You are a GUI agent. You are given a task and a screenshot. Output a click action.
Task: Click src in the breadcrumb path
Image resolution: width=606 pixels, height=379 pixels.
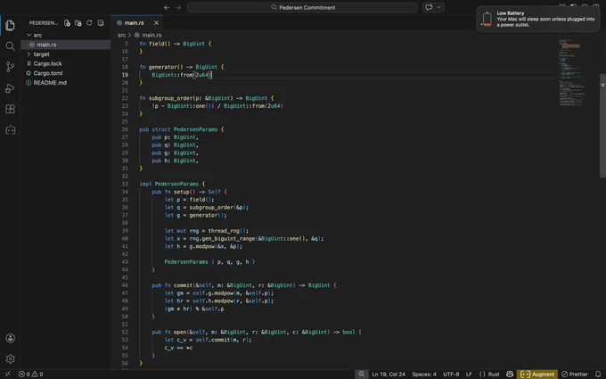(x=121, y=35)
